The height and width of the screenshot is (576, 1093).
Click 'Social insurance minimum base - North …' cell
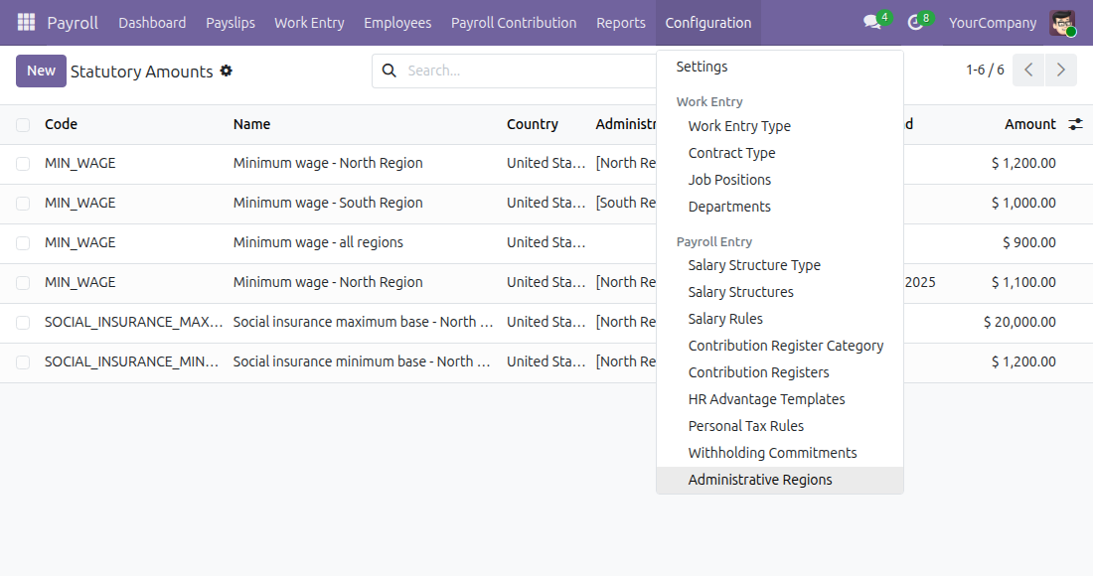[x=362, y=361]
